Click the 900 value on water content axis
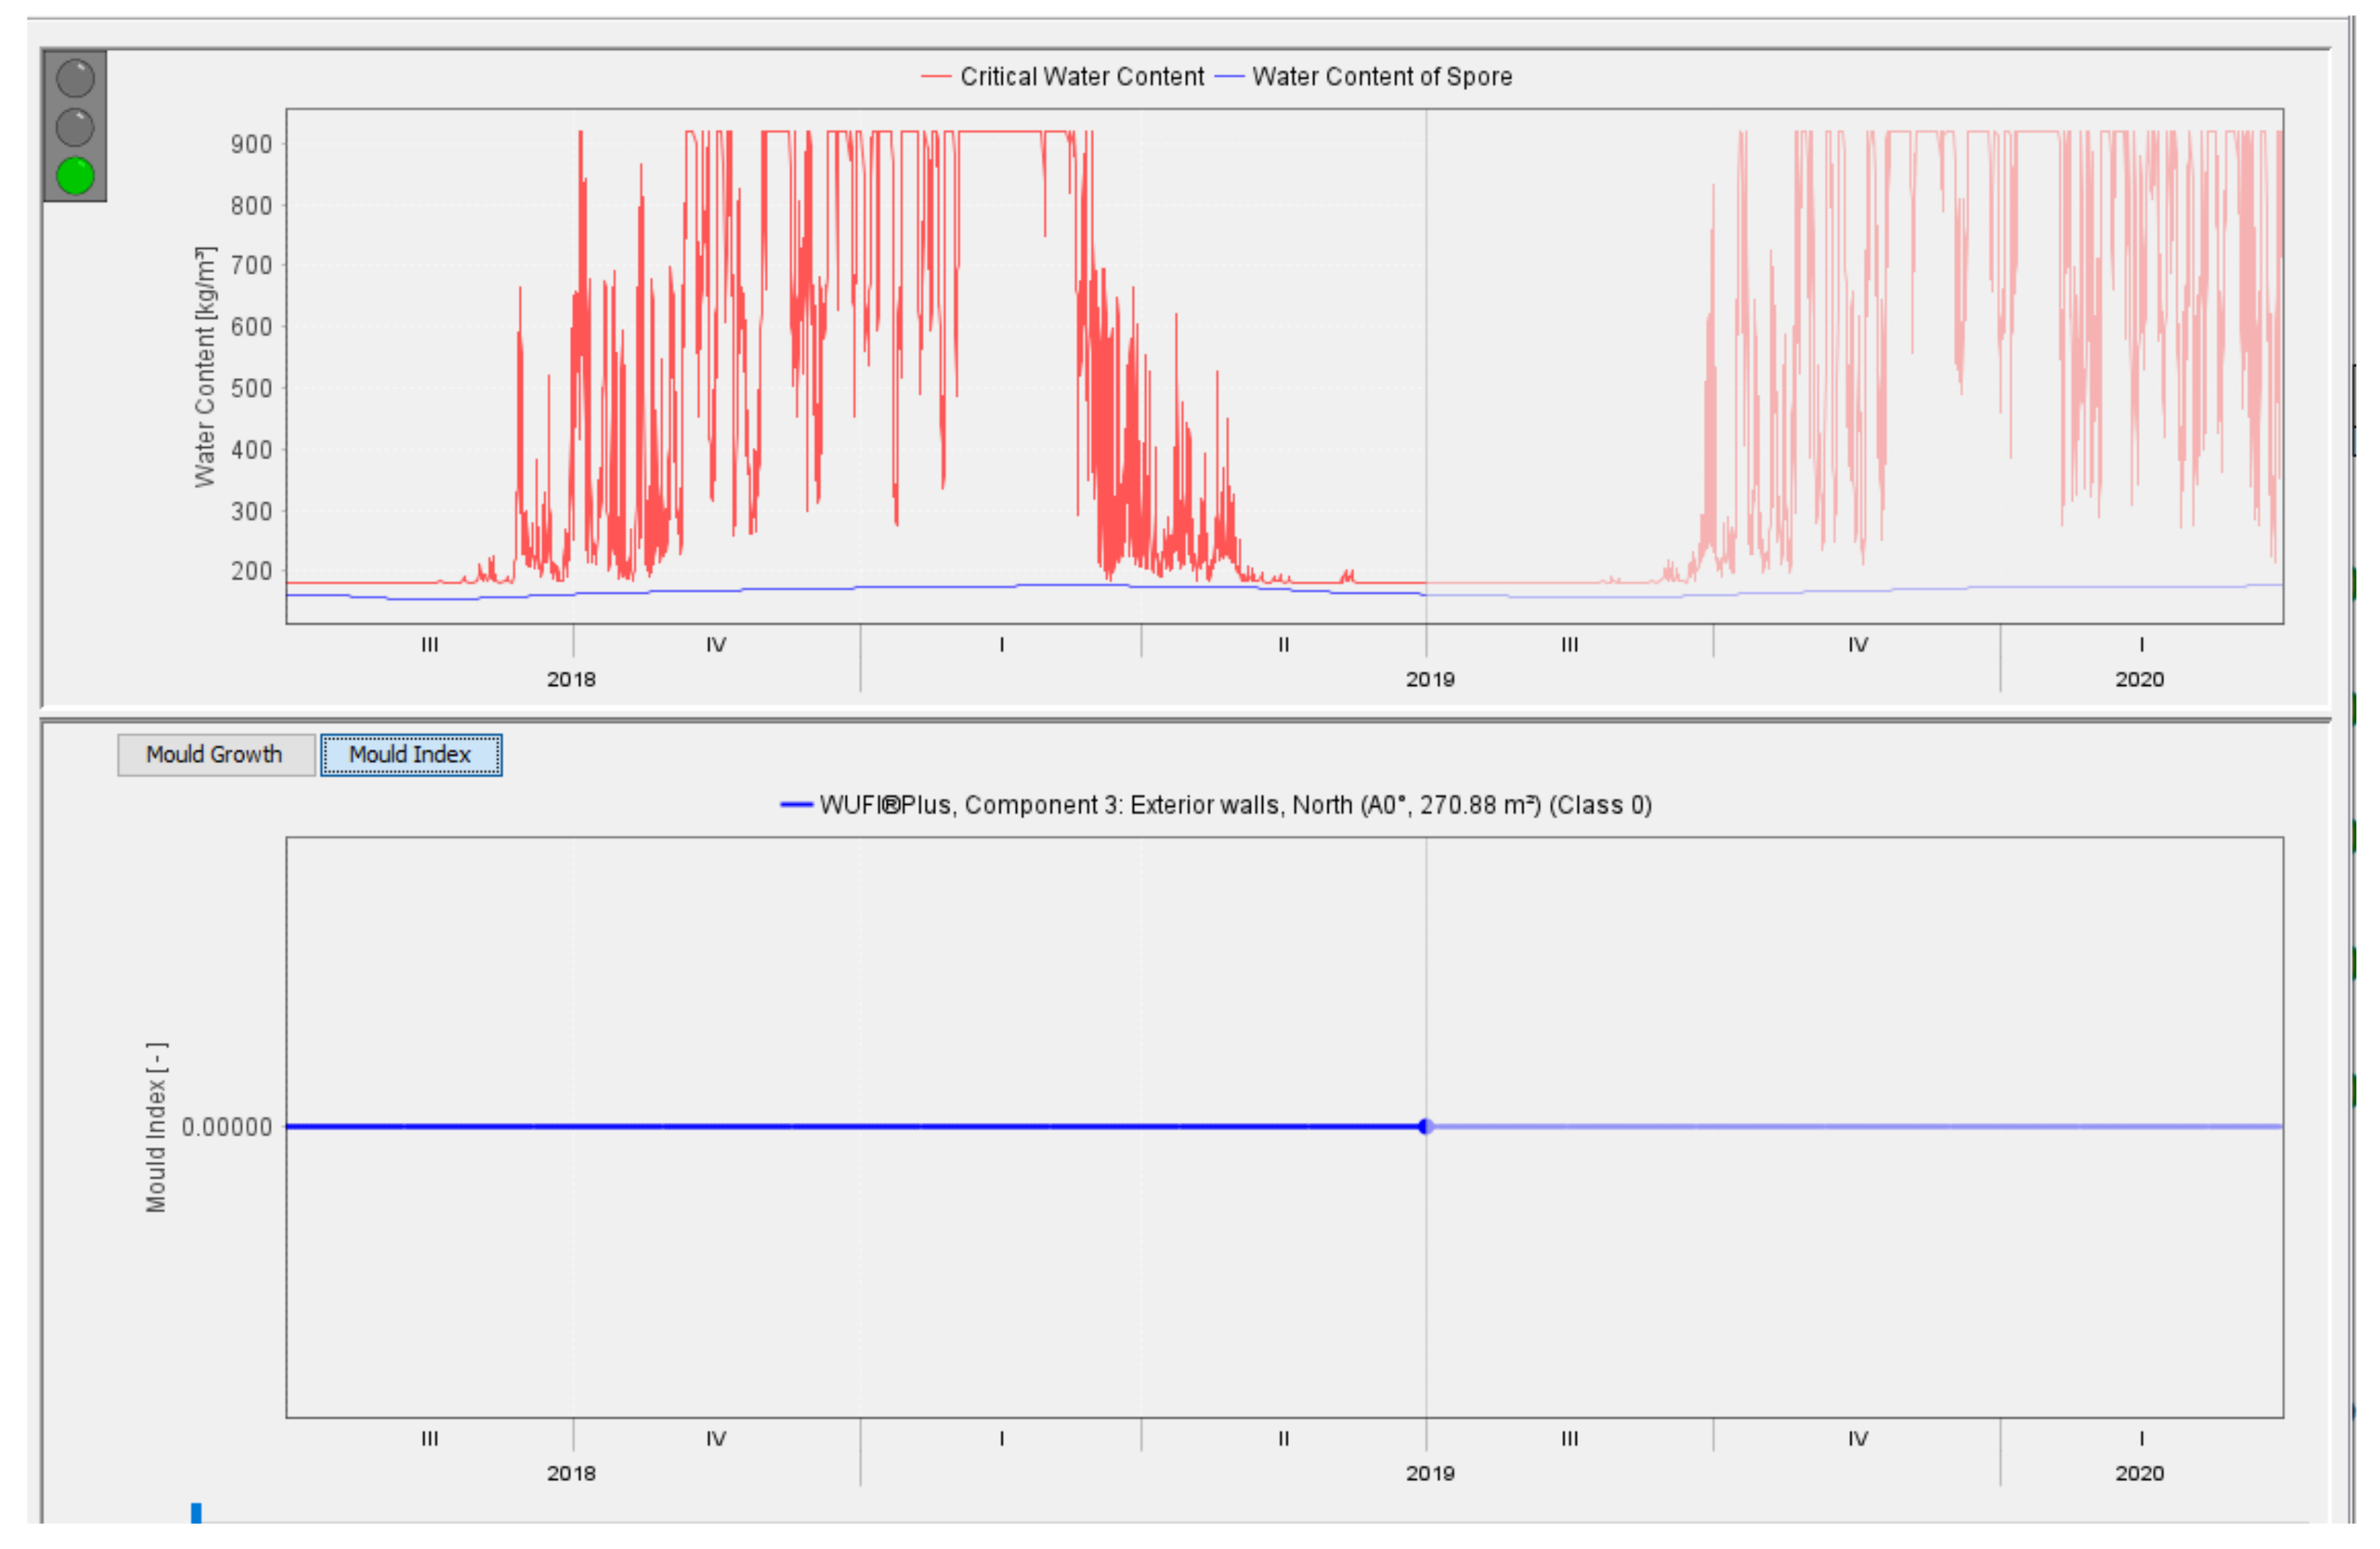The height and width of the screenshot is (1549, 2380). pos(251,145)
